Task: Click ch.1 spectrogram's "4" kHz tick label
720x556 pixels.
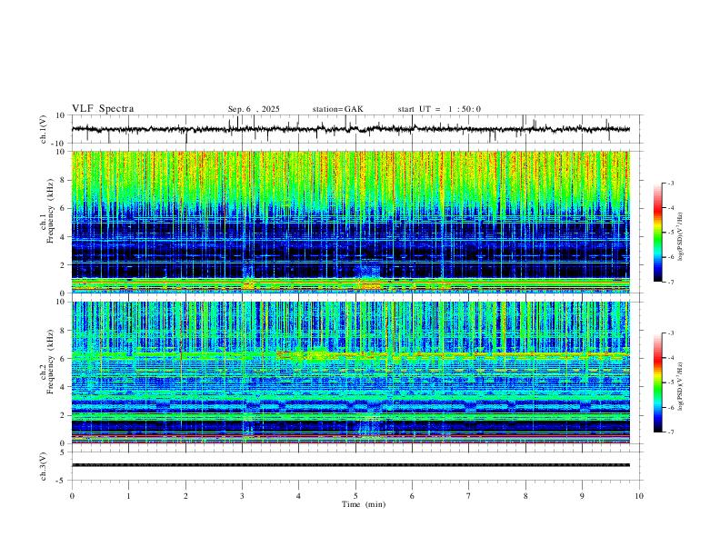Action: (x=64, y=237)
